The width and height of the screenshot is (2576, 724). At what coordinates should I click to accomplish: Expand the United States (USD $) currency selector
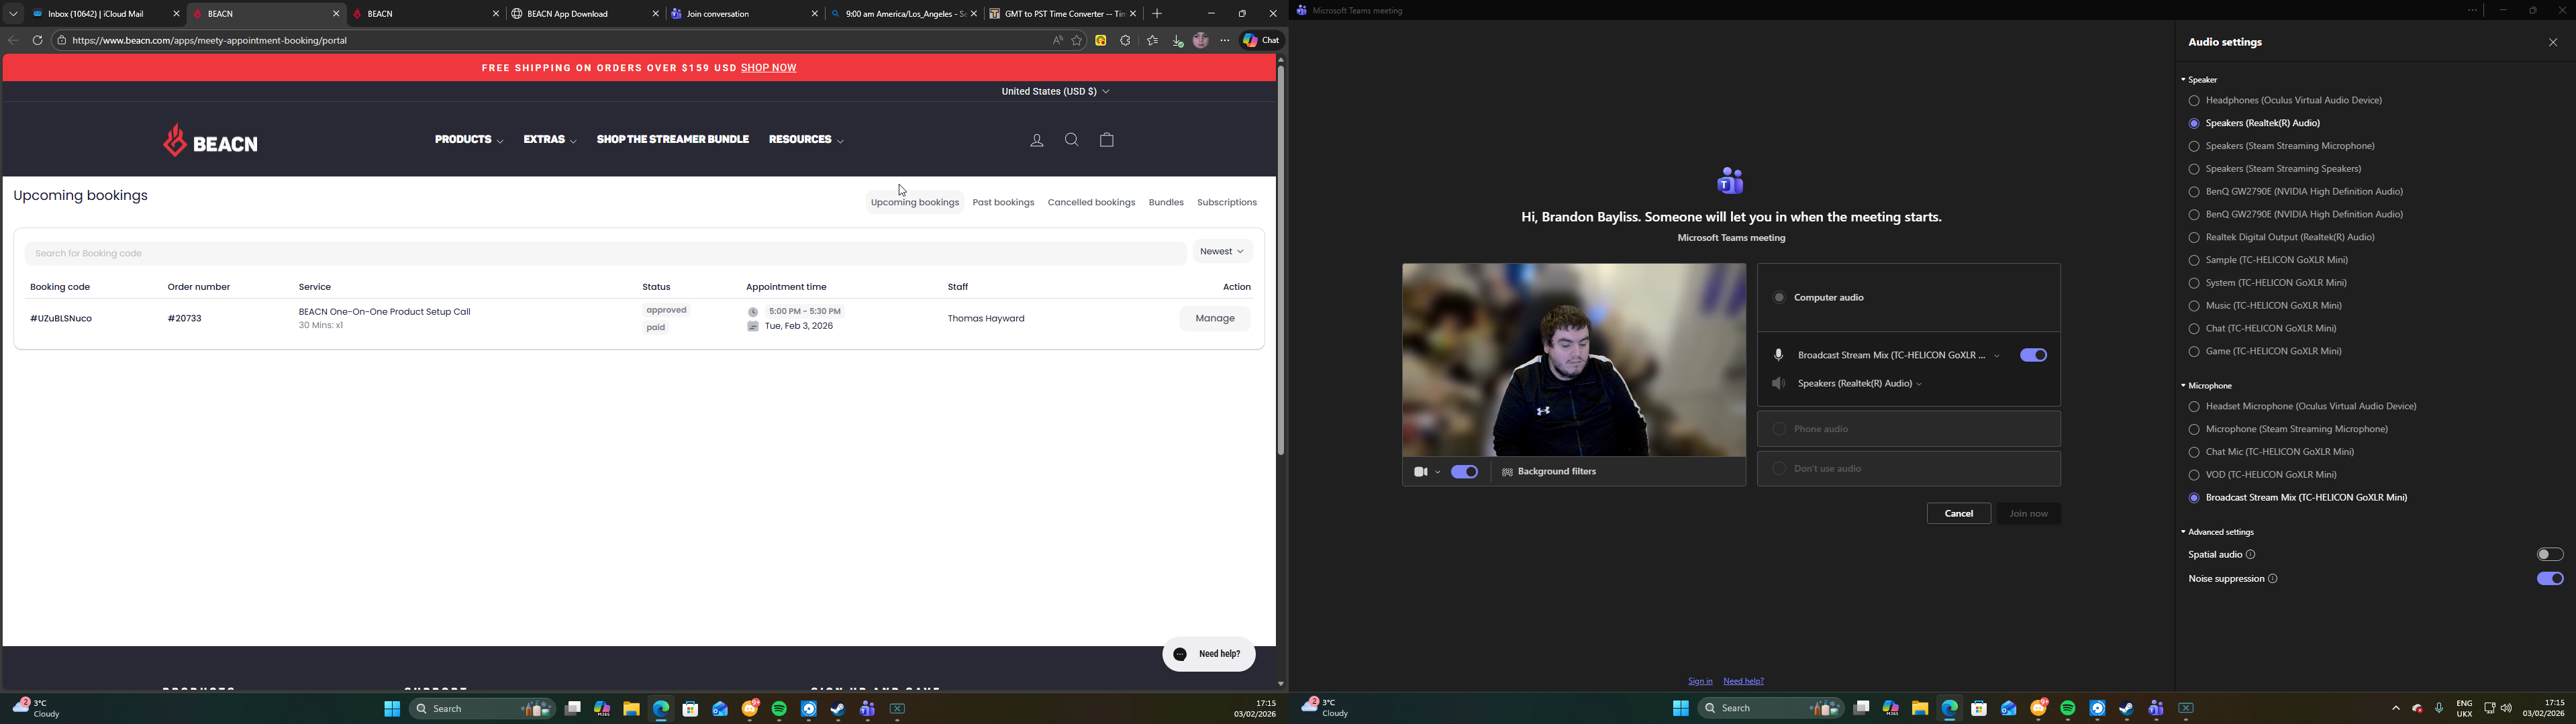point(1055,92)
